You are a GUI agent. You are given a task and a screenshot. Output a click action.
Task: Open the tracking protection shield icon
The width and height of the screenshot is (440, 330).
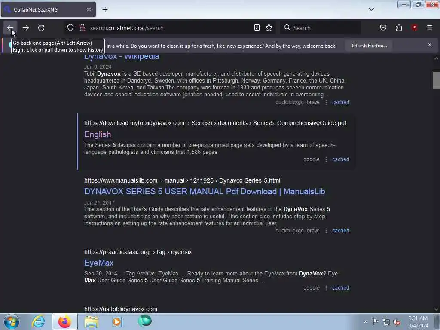click(x=70, y=28)
